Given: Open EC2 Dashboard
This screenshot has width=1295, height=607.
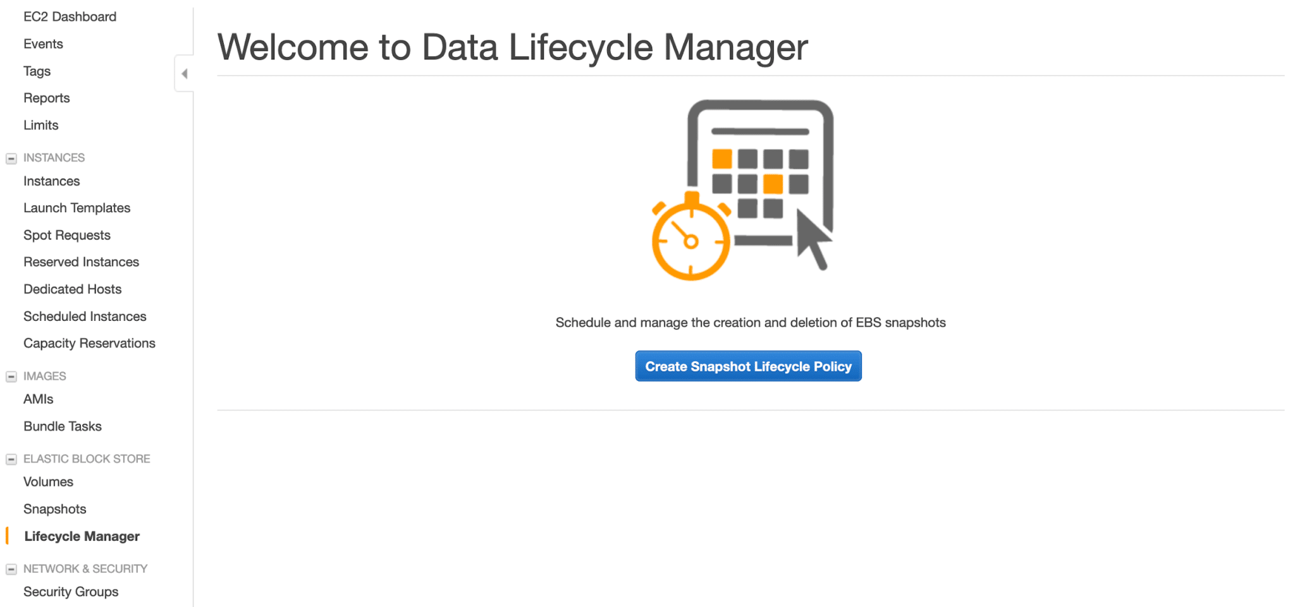Looking at the screenshot, I should tap(70, 16).
